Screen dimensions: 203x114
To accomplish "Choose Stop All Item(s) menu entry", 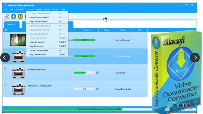I will (x=47, y=46).
